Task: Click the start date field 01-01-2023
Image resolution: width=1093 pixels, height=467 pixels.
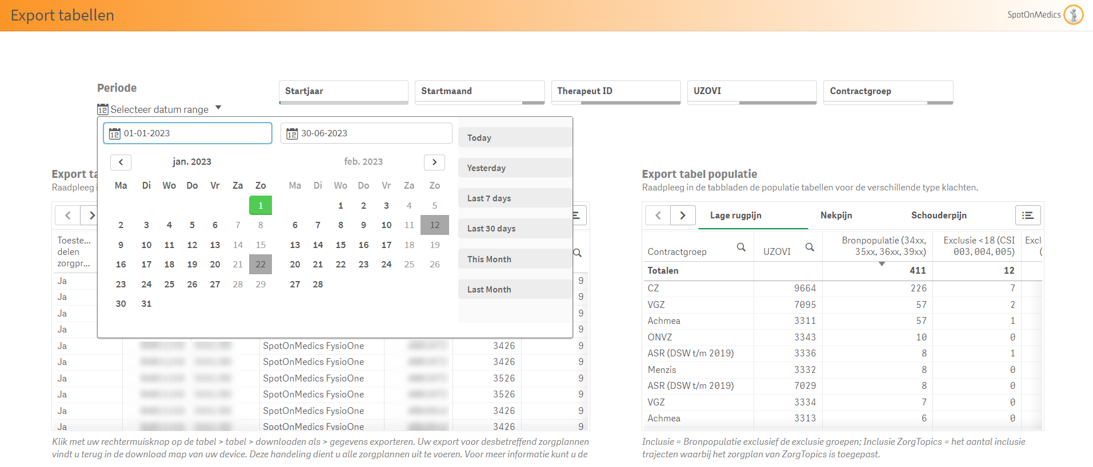Action: point(187,133)
